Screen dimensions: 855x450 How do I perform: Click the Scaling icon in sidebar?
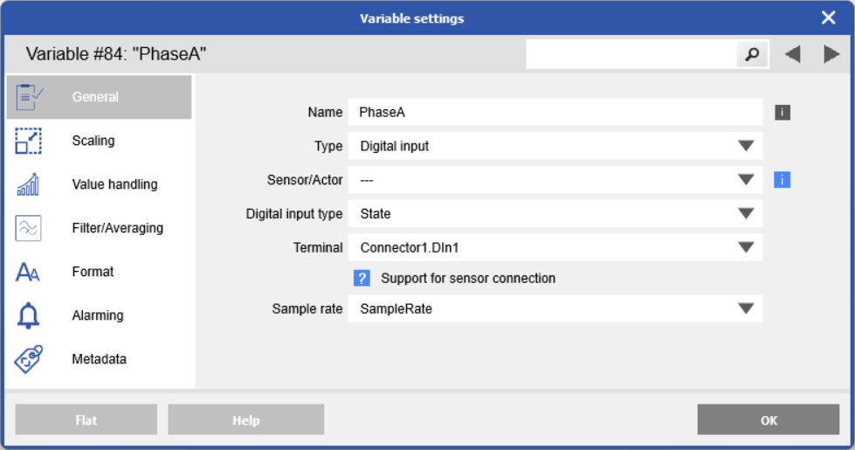[29, 141]
